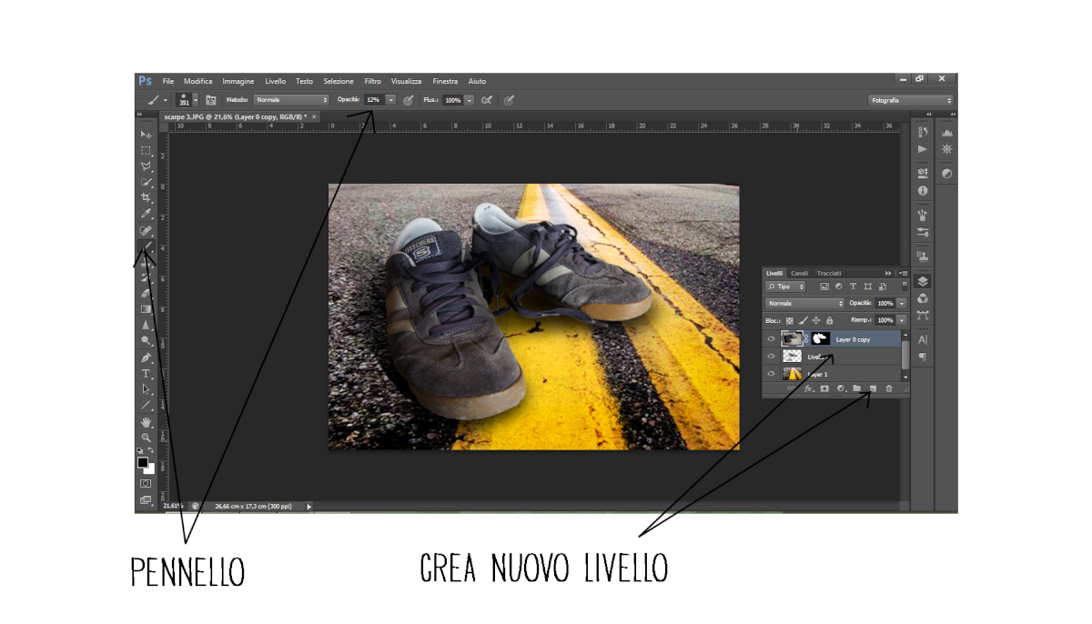The width and height of the screenshot is (1092, 624).
Task: Toggle layer filtering switch
Action: pyautogui.click(x=904, y=286)
